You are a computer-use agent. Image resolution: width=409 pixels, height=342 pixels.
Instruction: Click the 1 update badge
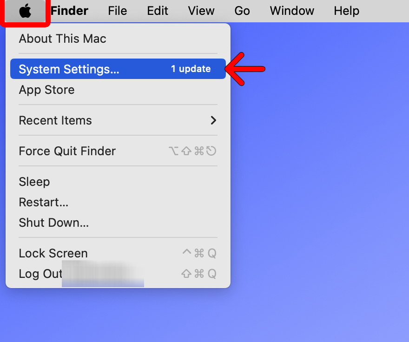(191, 69)
